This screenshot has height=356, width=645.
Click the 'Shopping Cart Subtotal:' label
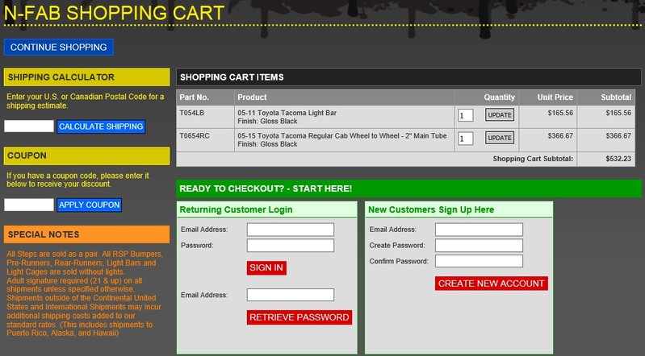pyautogui.click(x=533, y=159)
